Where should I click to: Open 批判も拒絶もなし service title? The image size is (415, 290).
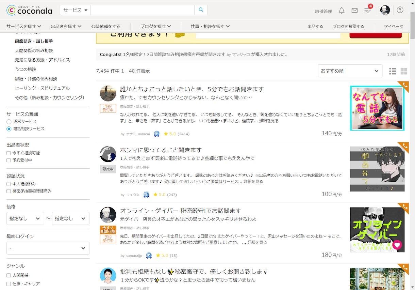click(194, 272)
